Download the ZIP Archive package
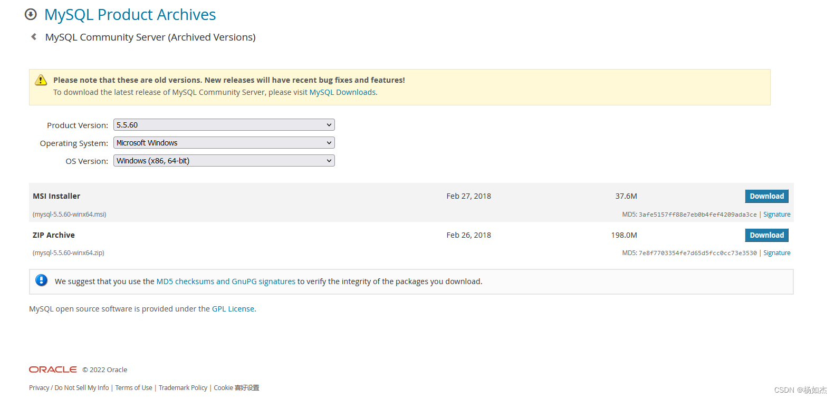Screen dimensions: 835x399 766,235
